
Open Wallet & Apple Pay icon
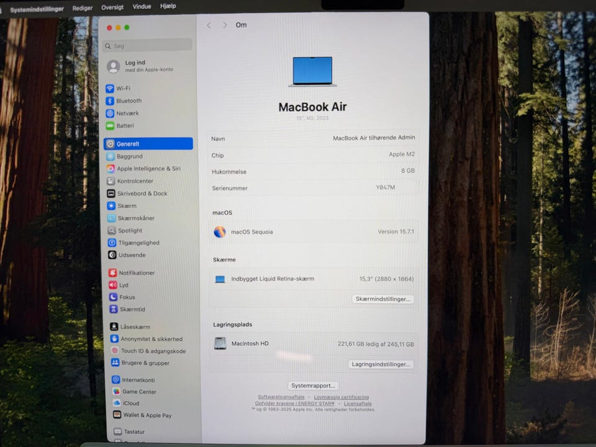(x=117, y=415)
